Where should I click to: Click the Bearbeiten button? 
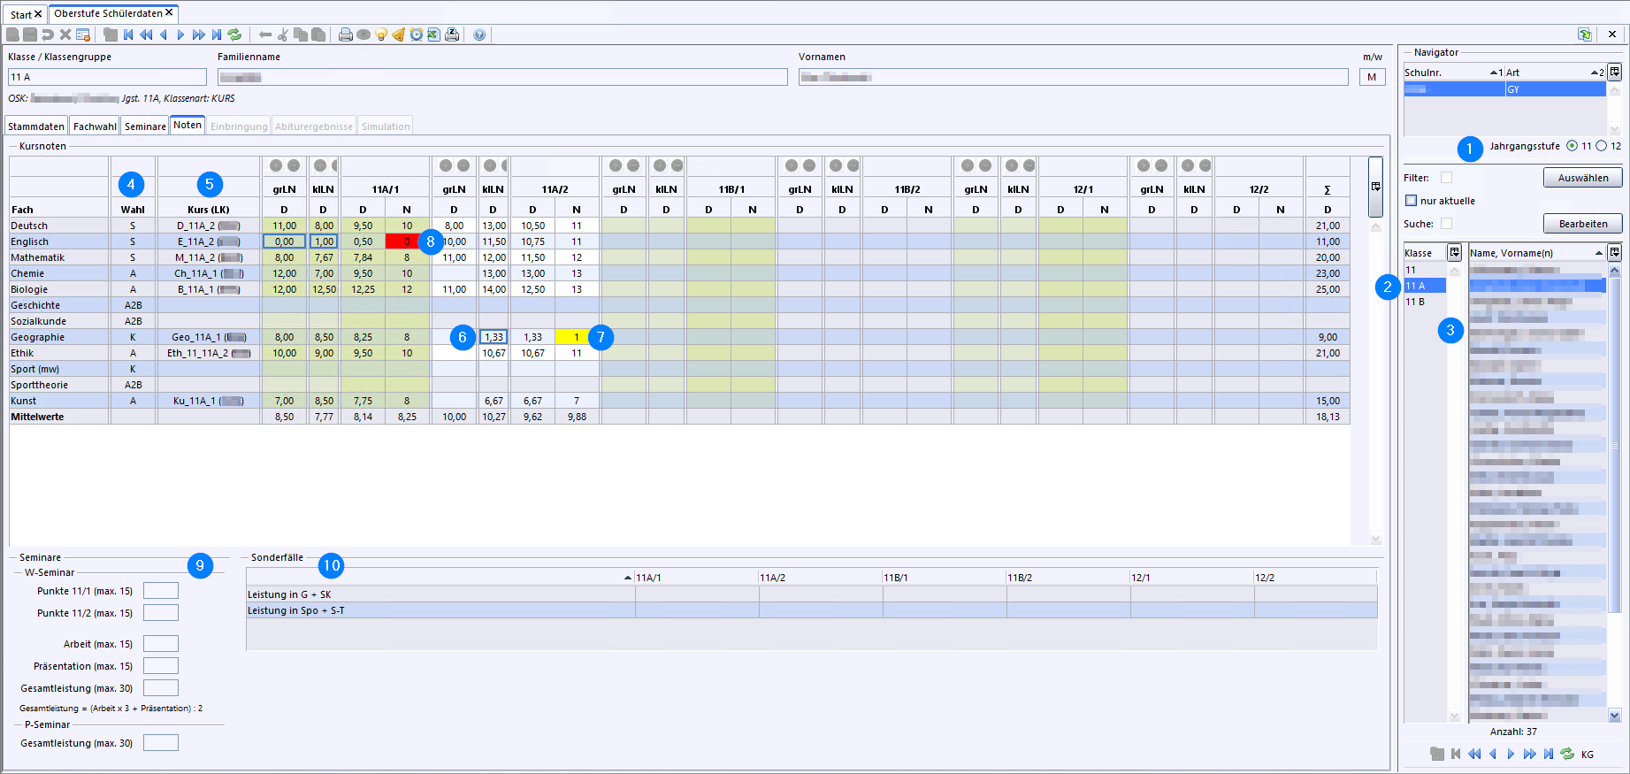1583,224
